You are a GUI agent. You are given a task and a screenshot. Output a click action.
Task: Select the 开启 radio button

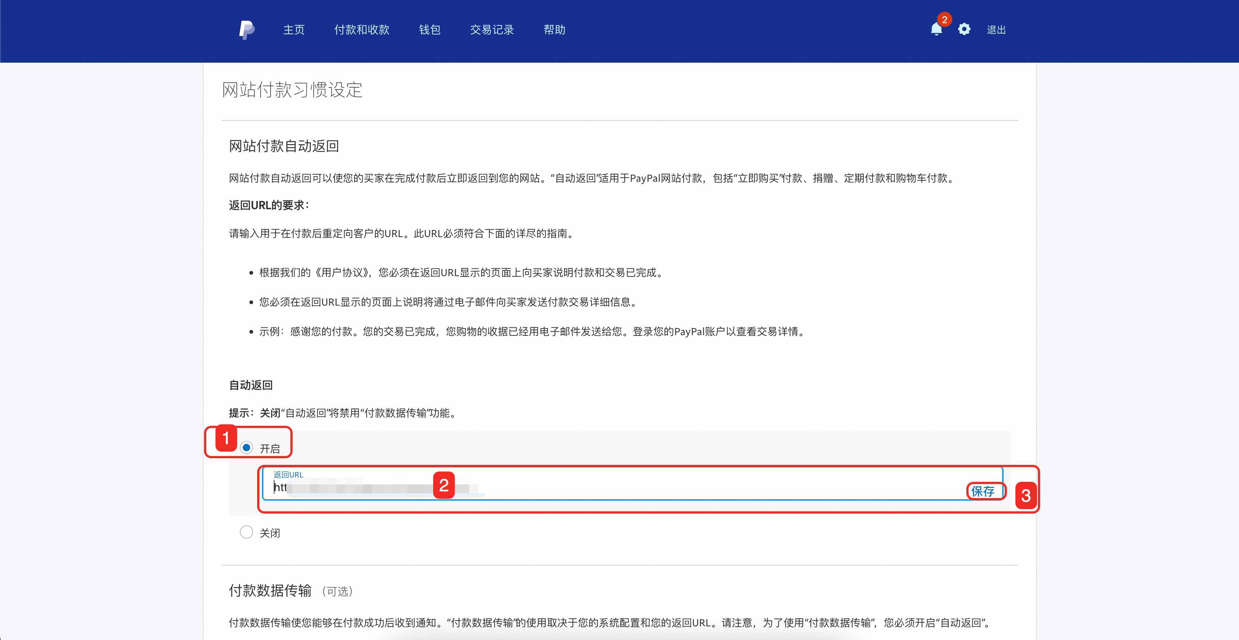click(247, 448)
